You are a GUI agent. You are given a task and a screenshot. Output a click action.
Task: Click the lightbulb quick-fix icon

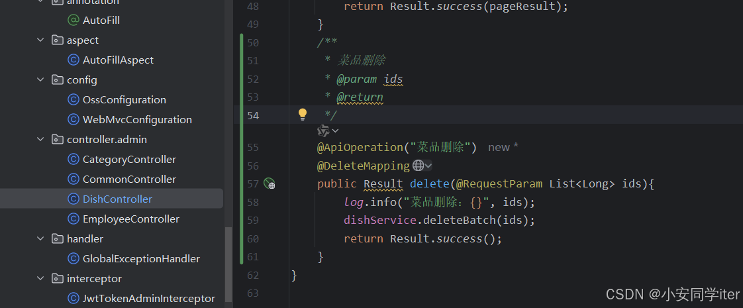tap(303, 114)
